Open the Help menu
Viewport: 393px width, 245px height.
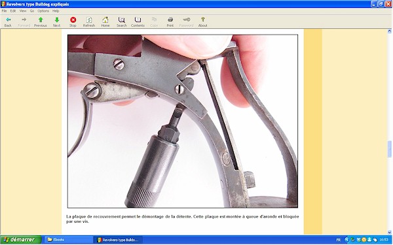tap(56, 11)
